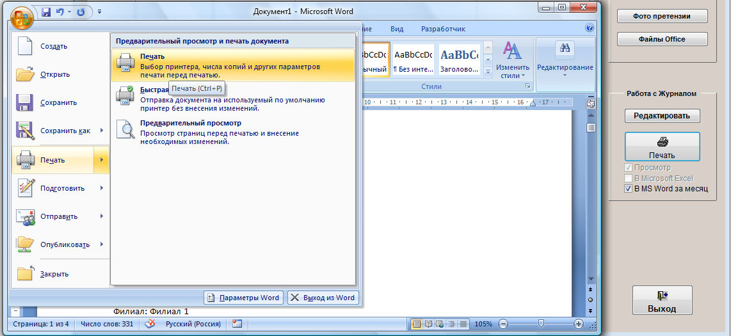Click the spelling check icon in status bar
The image size is (731, 336).
click(150, 323)
